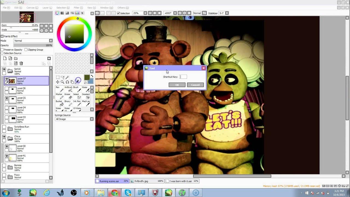Expand the Paints Effect section
Image resolution: width=350 pixels, height=197 pixels.
coord(2,36)
